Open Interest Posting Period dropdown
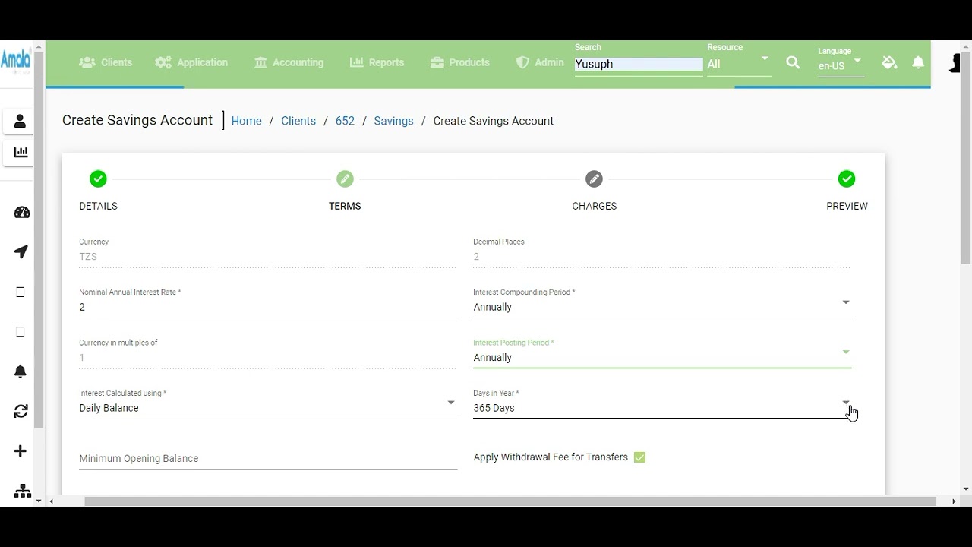 point(661,357)
